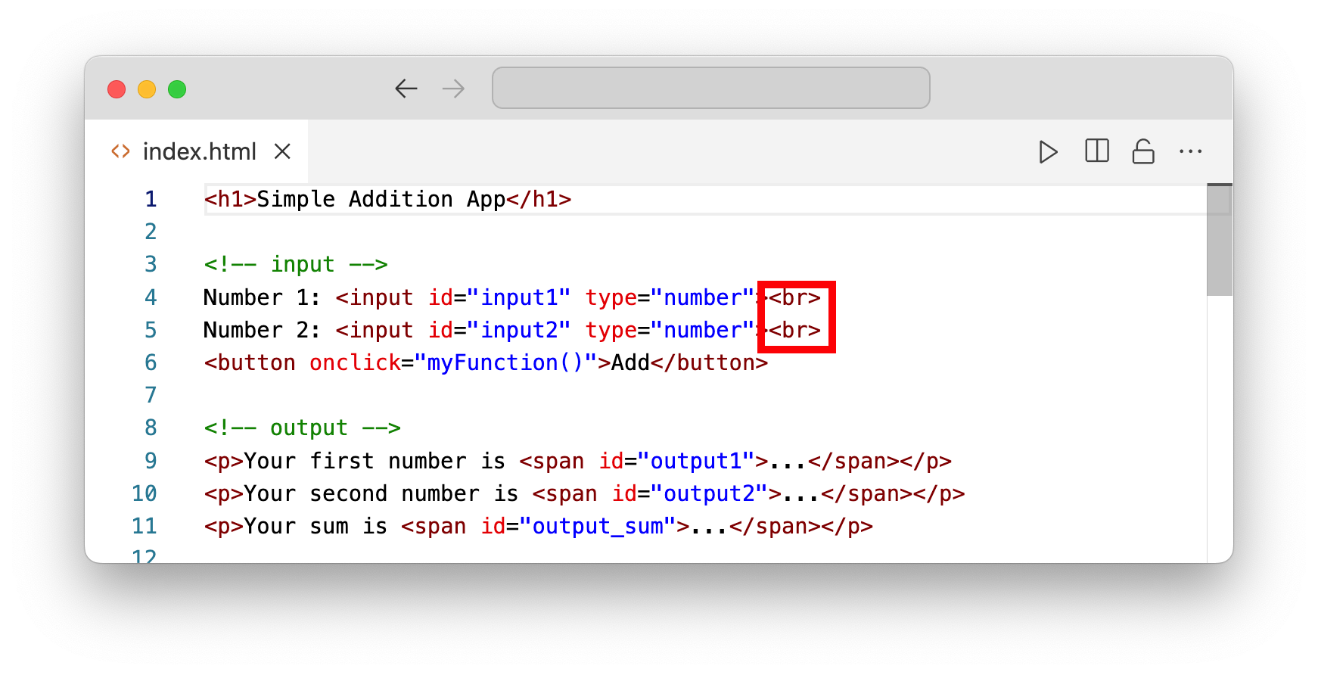Screen dimensions: 1318x675
Task: Close the index.html tab
Action: coord(282,151)
